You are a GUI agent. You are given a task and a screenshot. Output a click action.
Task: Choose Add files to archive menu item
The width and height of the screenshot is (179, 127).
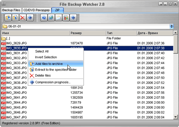point(56,64)
